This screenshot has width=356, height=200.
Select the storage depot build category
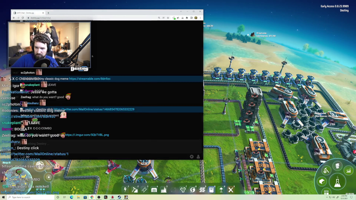click(154, 189)
